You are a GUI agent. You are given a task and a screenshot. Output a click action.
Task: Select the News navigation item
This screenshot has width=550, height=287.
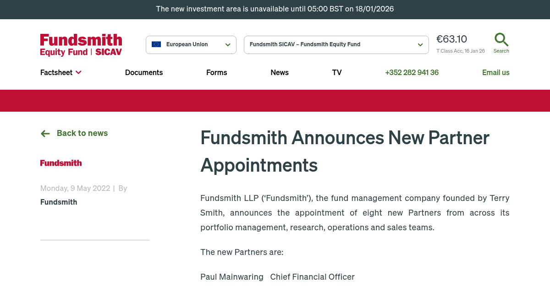pyautogui.click(x=280, y=72)
